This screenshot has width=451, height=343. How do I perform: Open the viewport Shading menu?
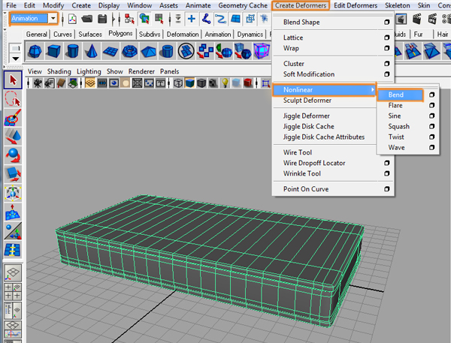click(59, 71)
